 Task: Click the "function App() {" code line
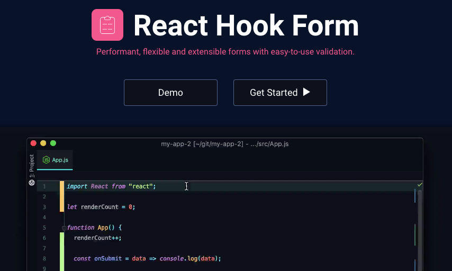pyautogui.click(x=95, y=228)
